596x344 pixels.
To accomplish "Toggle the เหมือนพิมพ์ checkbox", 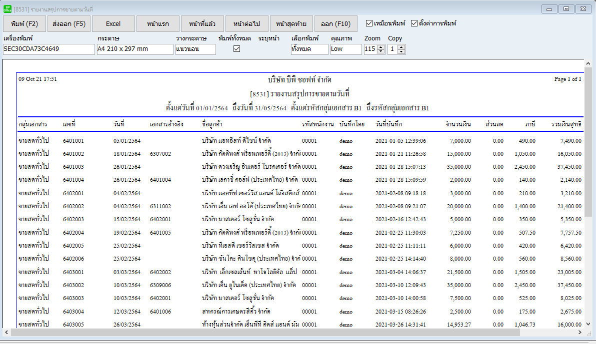I will pos(369,23).
